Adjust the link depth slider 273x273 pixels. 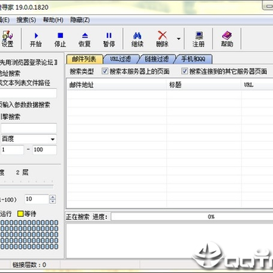(27, 187)
